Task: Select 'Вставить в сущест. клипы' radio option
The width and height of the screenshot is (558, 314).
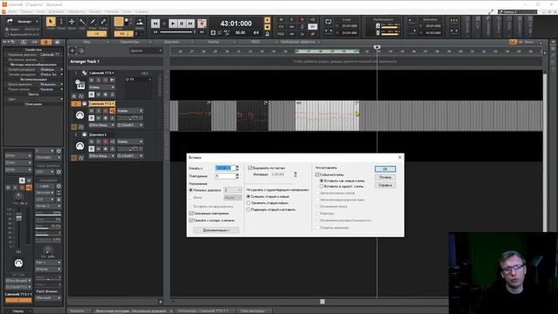Action: click(322, 186)
